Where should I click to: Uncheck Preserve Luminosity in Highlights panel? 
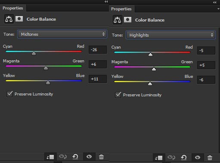click(118, 95)
